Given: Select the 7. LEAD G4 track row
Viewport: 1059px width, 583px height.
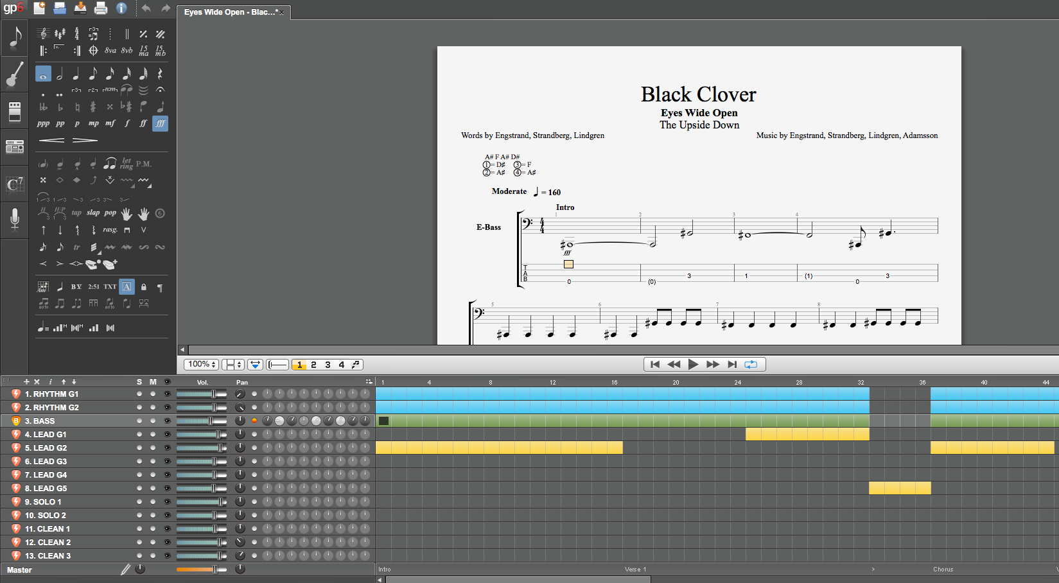Looking at the screenshot, I should 188,474.
